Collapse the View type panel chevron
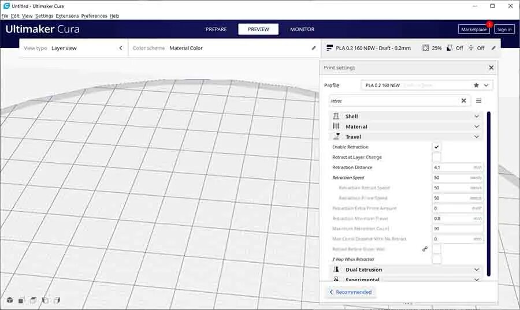Image resolution: width=520 pixels, height=310 pixels. [121, 48]
